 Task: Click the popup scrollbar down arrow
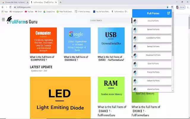[x=173, y=91]
